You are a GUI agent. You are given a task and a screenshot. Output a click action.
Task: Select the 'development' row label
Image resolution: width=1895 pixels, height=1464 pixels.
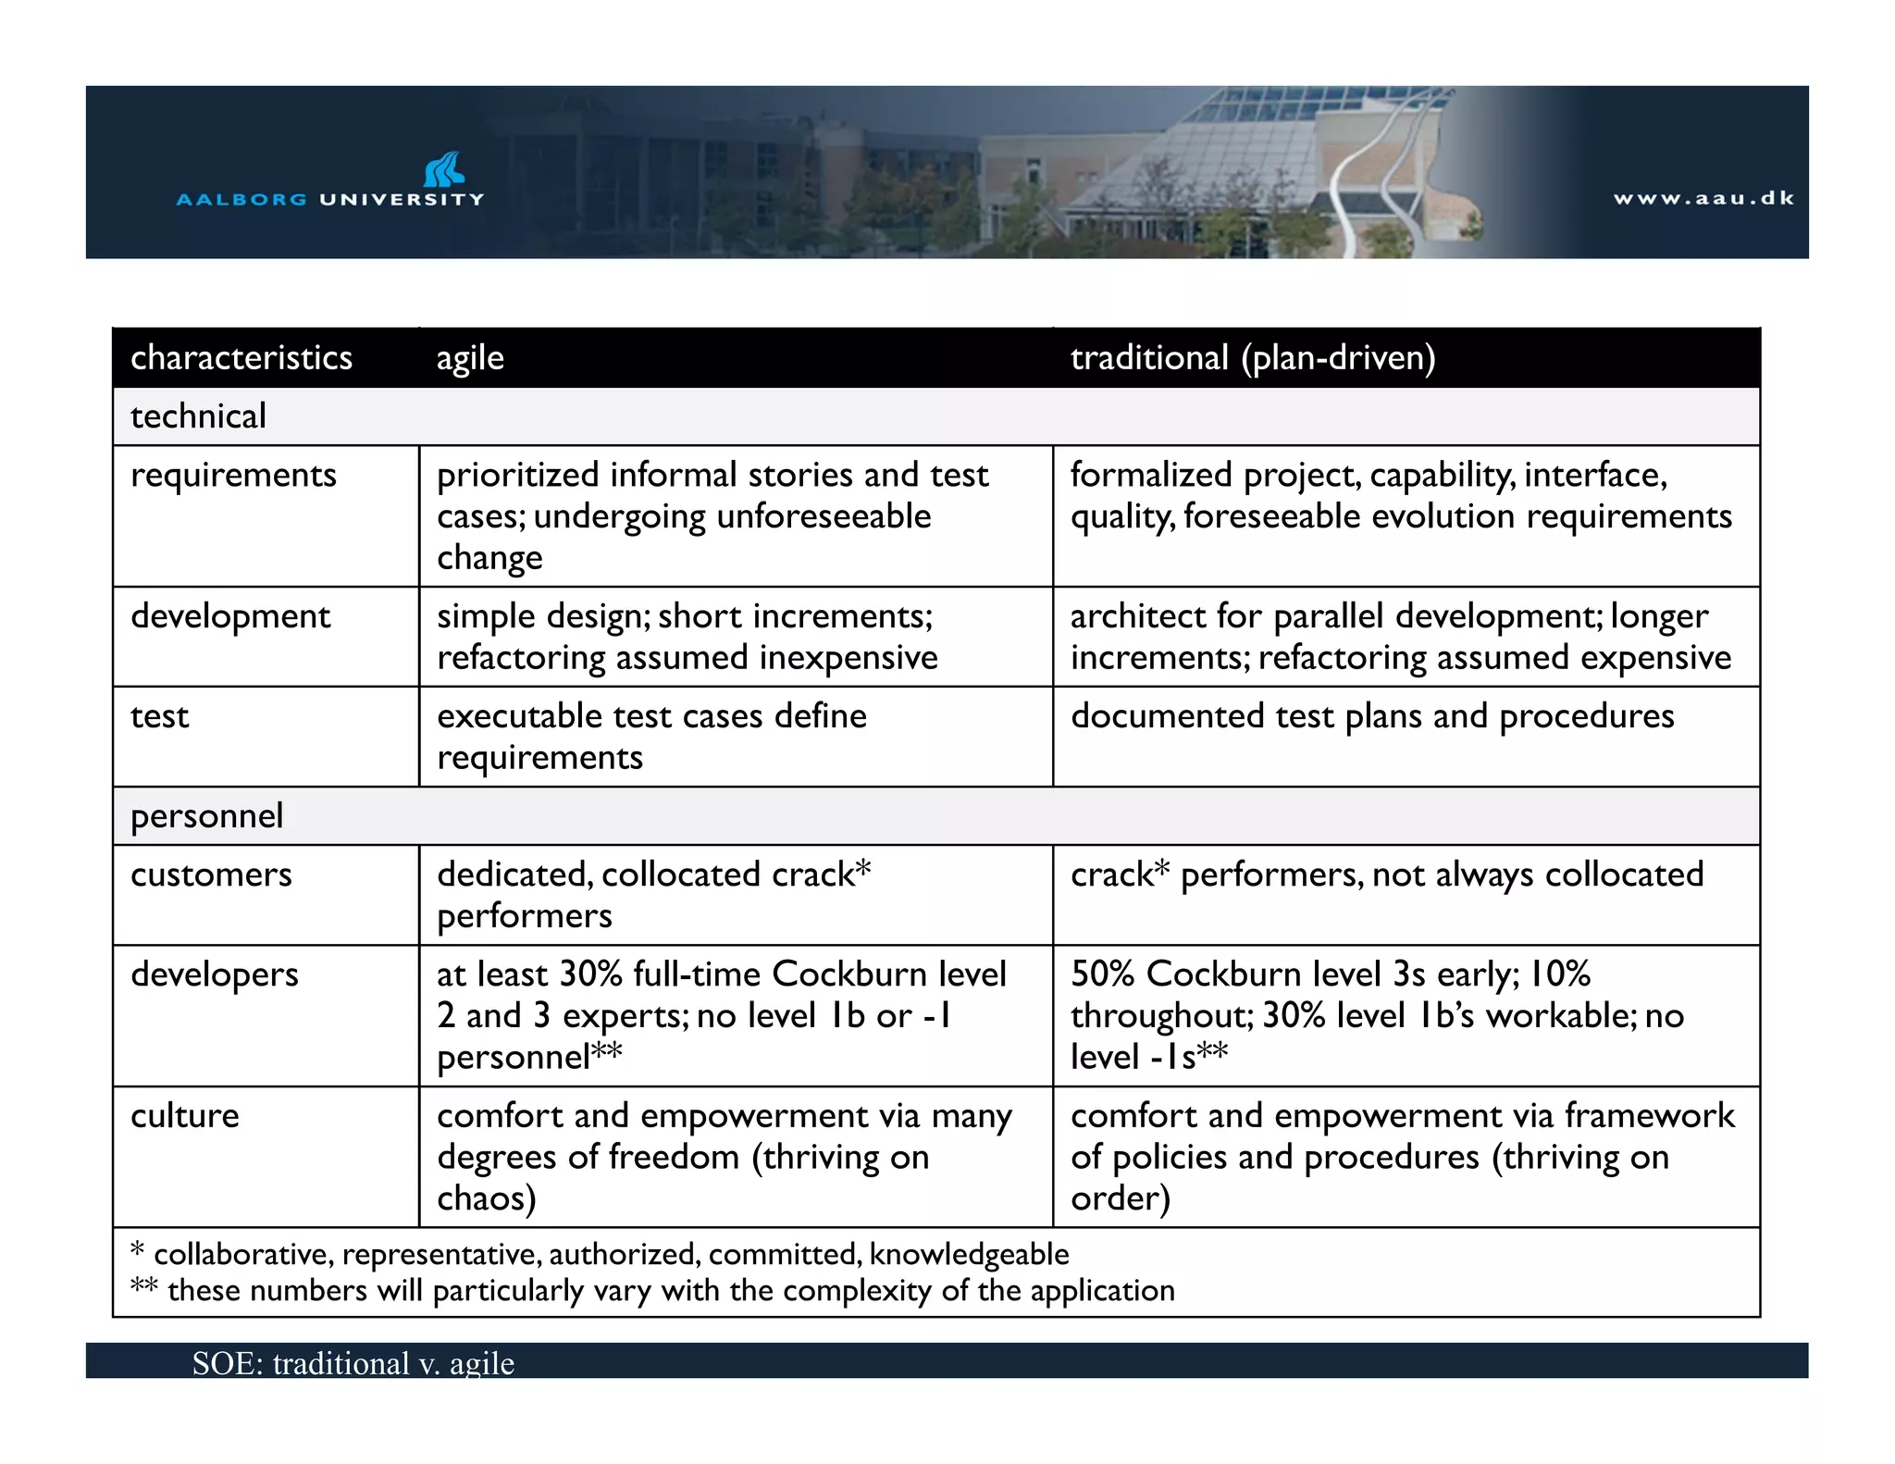(x=230, y=616)
